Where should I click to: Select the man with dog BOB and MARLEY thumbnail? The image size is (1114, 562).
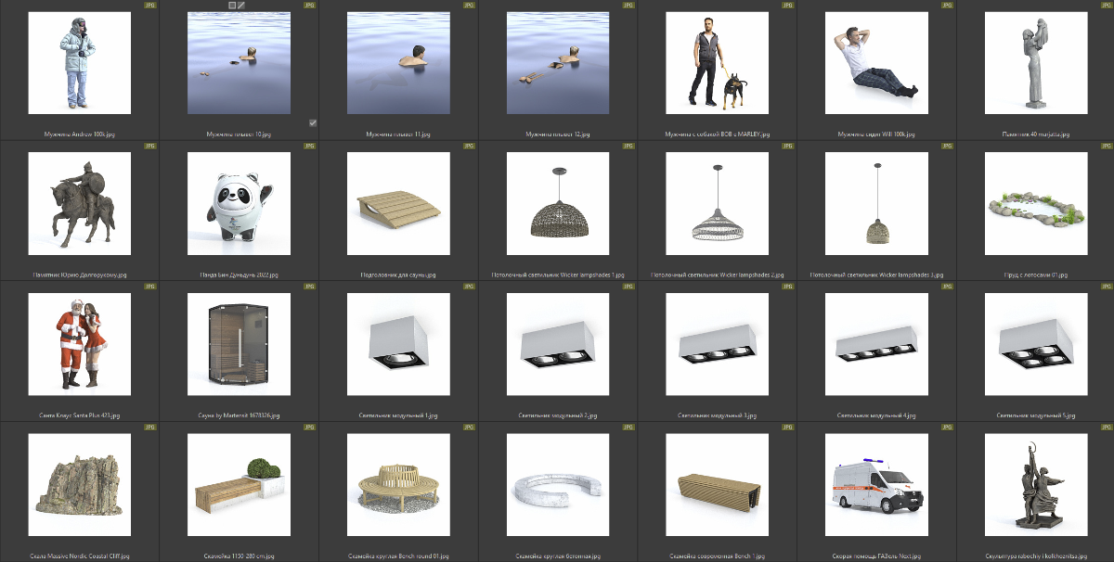tap(717, 62)
